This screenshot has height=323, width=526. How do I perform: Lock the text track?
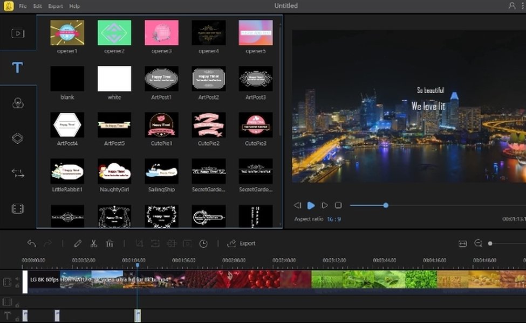tap(17, 319)
